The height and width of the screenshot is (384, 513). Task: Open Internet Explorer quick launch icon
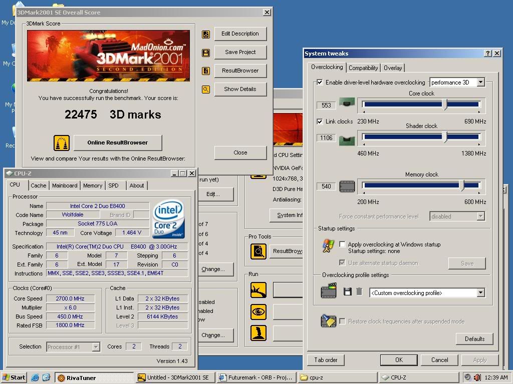[35, 377]
